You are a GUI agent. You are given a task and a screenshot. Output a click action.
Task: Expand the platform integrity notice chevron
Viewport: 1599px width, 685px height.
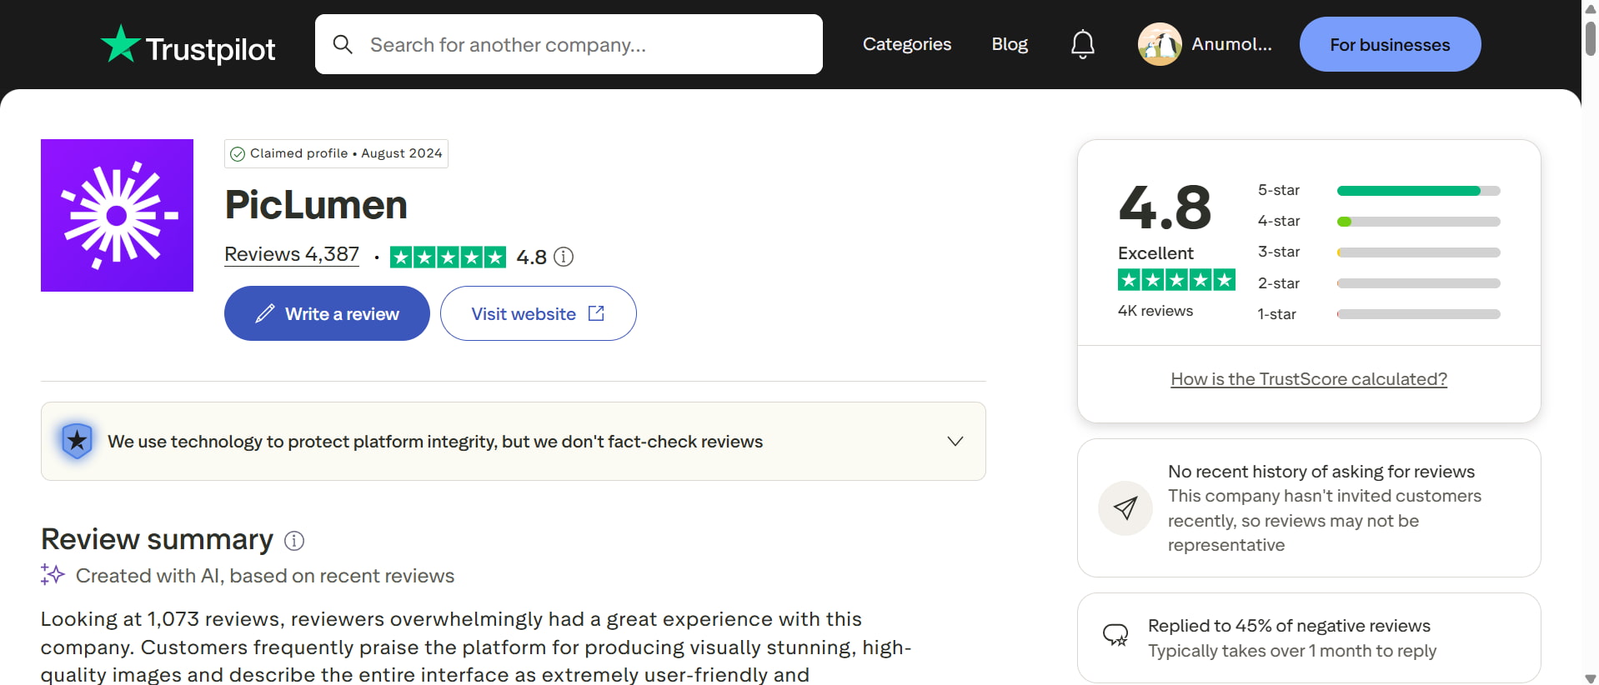[x=955, y=441]
